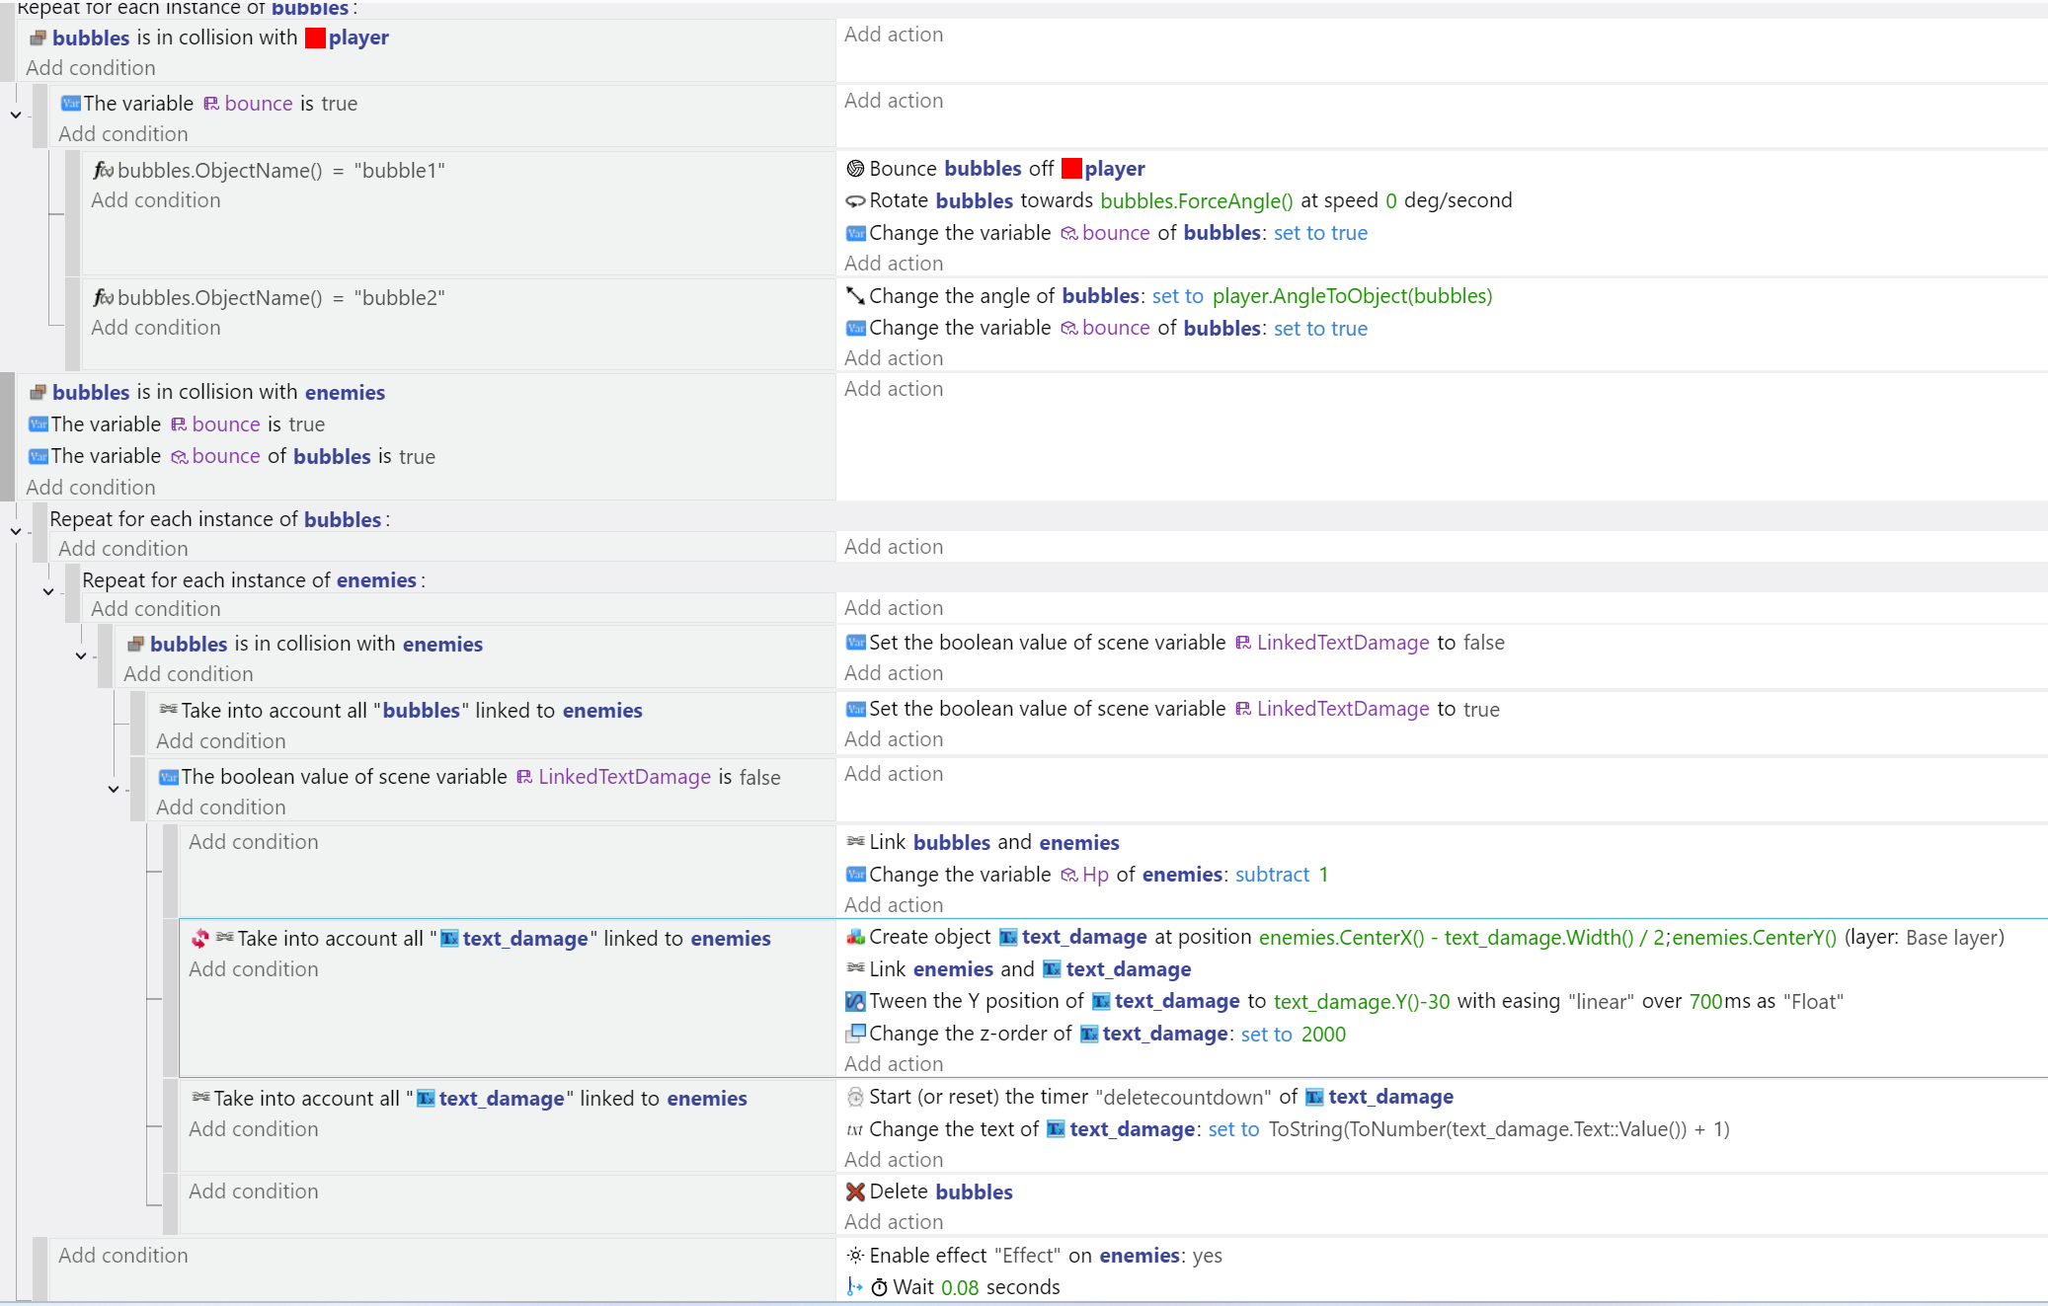
Task: Click the collision icon before 'bubbles is in collision with enemies'
Action: click(x=39, y=392)
